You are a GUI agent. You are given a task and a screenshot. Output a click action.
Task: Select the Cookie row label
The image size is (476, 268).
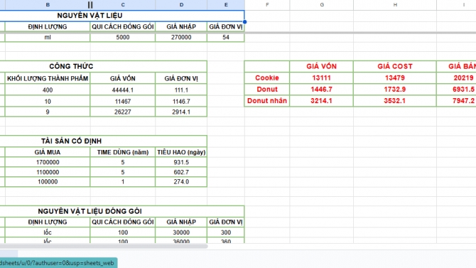267,77
